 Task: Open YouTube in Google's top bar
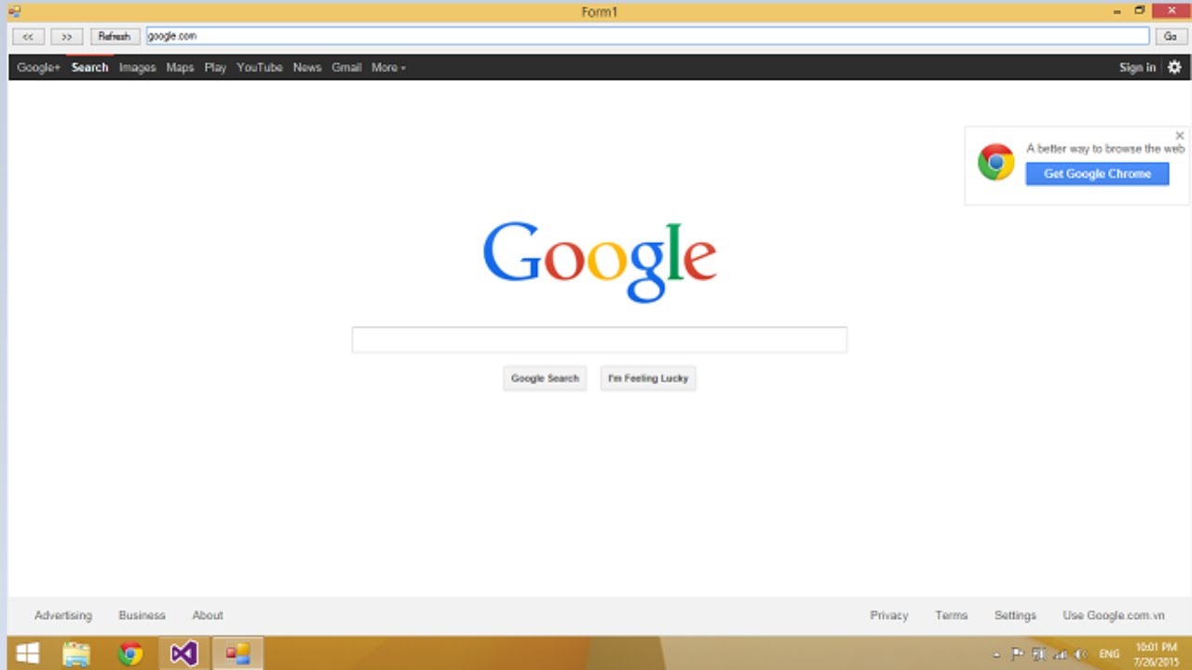259,67
